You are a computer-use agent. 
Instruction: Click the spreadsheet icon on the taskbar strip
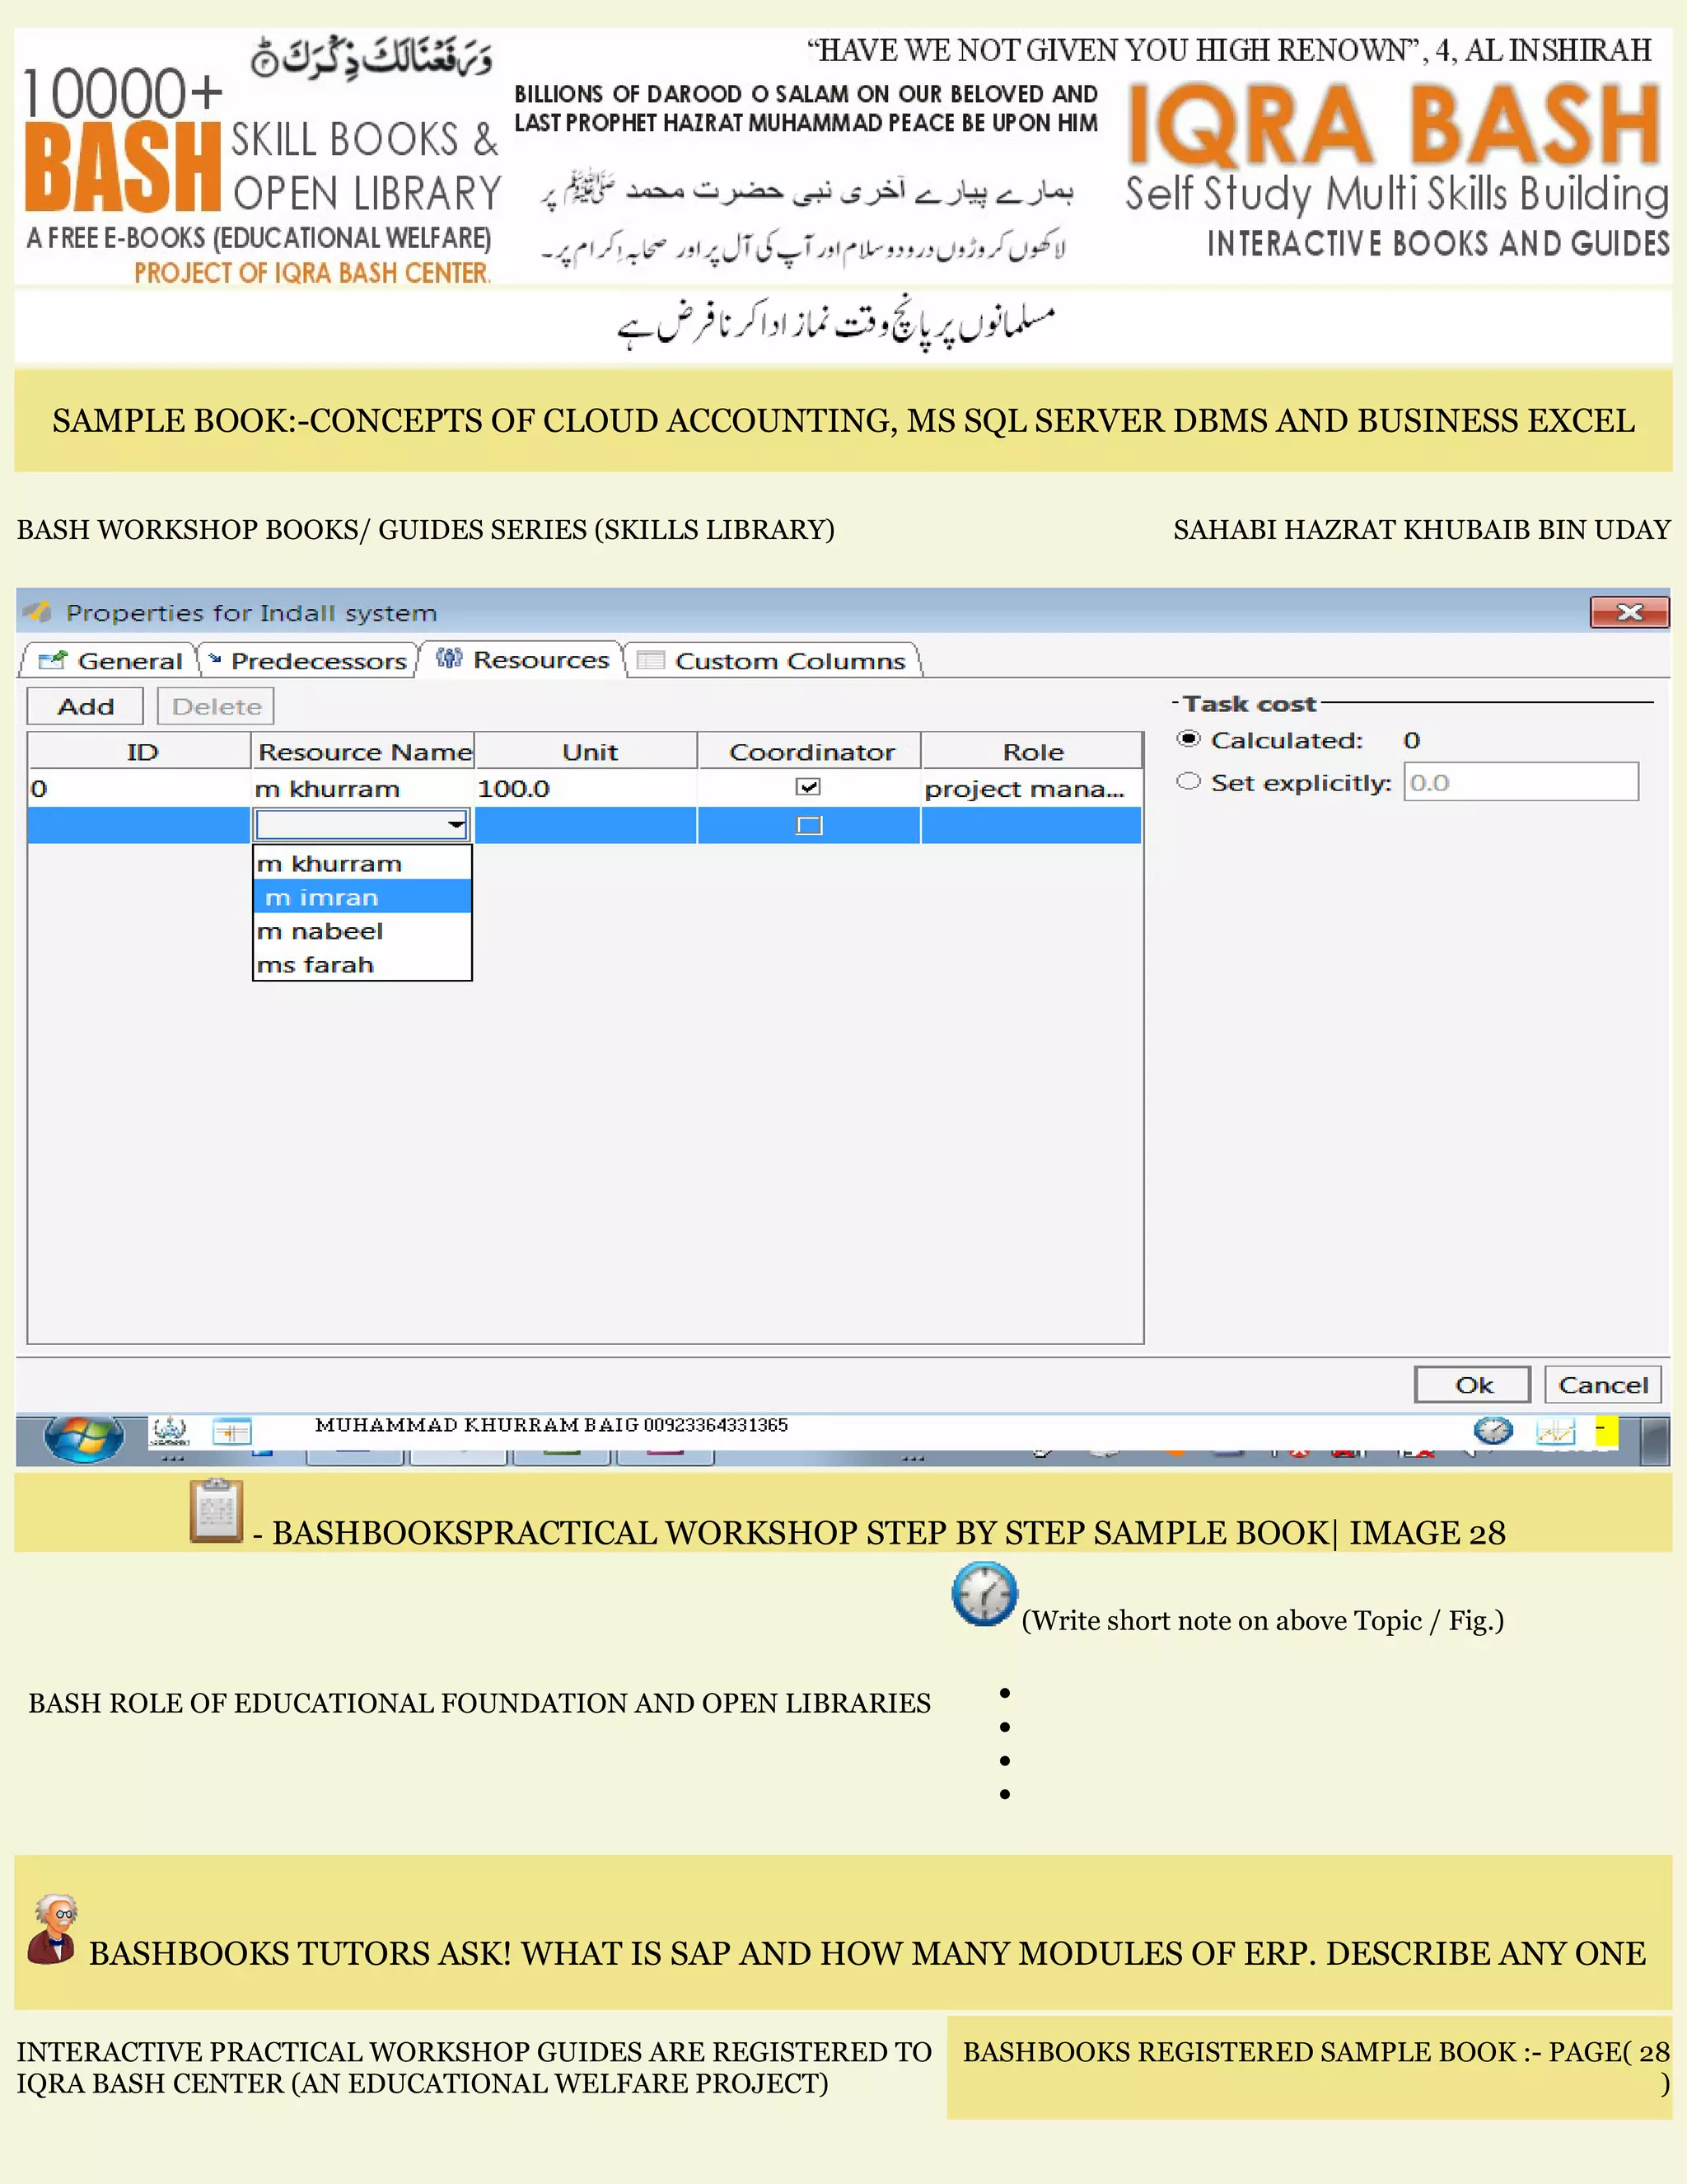coord(231,1433)
